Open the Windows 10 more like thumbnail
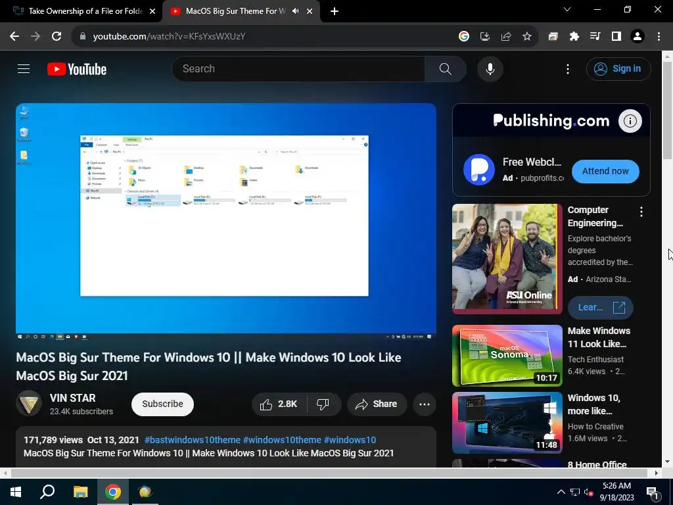Image resolution: width=673 pixels, height=505 pixels. pos(507,423)
